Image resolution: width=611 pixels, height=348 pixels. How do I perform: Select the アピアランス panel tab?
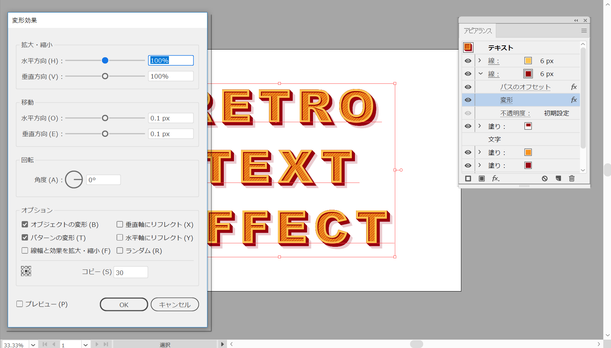(x=477, y=31)
